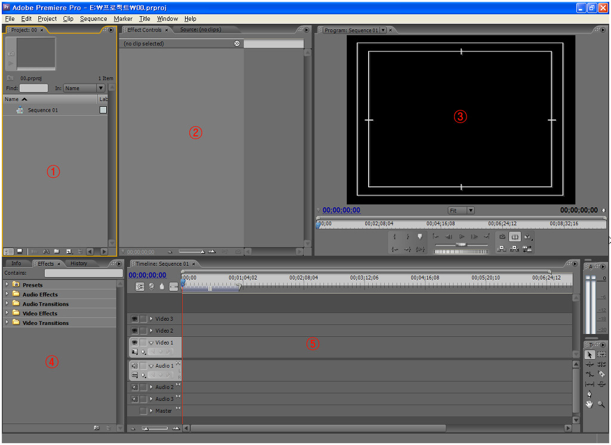The width and height of the screenshot is (611, 445).
Task: Click the Find input field in Project panel
Action: tap(33, 88)
